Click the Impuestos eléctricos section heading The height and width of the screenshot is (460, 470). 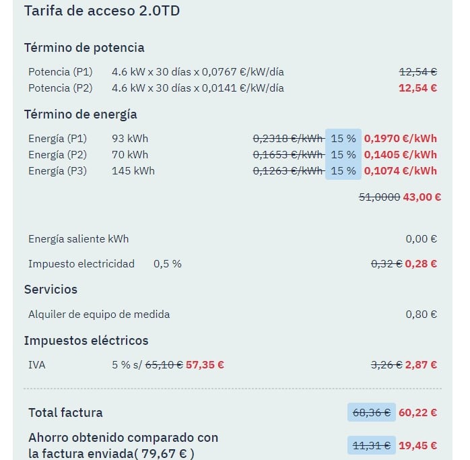coord(86,340)
